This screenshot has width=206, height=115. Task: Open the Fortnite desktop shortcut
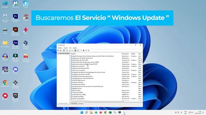point(26,4)
